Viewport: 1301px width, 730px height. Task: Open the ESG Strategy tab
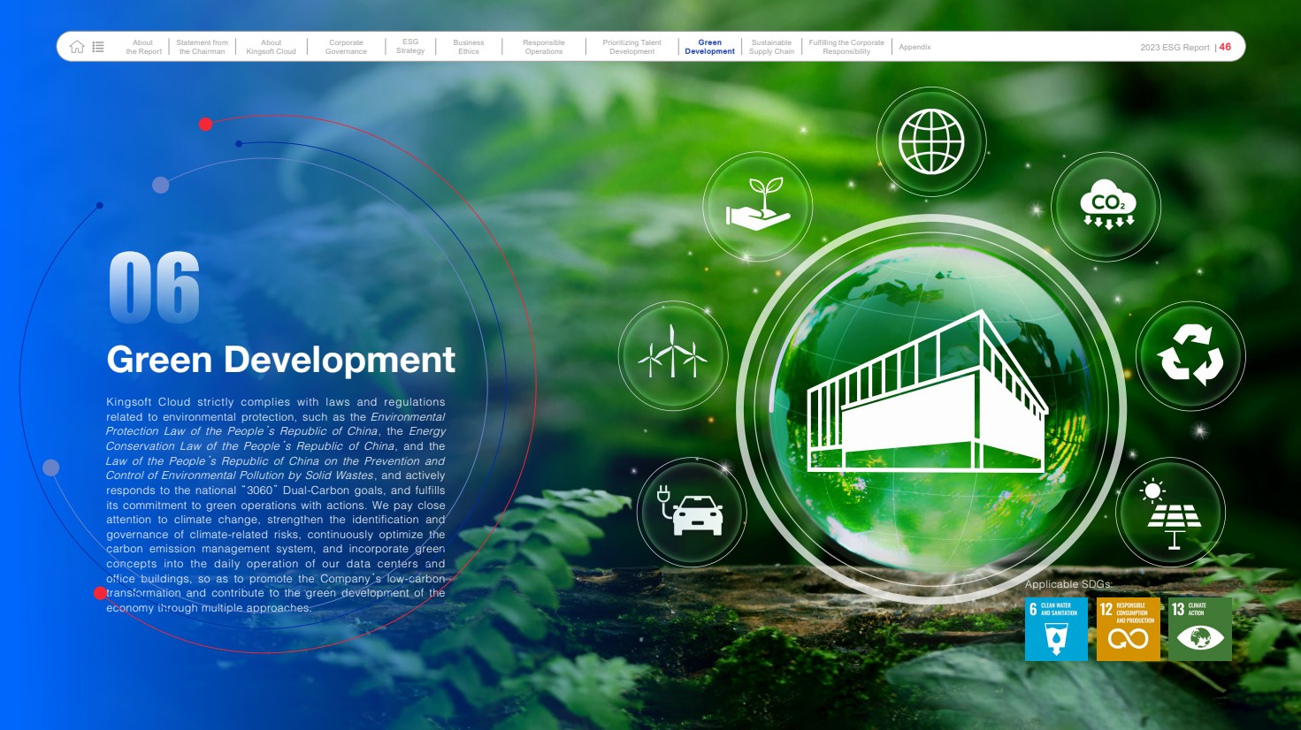pos(410,47)
